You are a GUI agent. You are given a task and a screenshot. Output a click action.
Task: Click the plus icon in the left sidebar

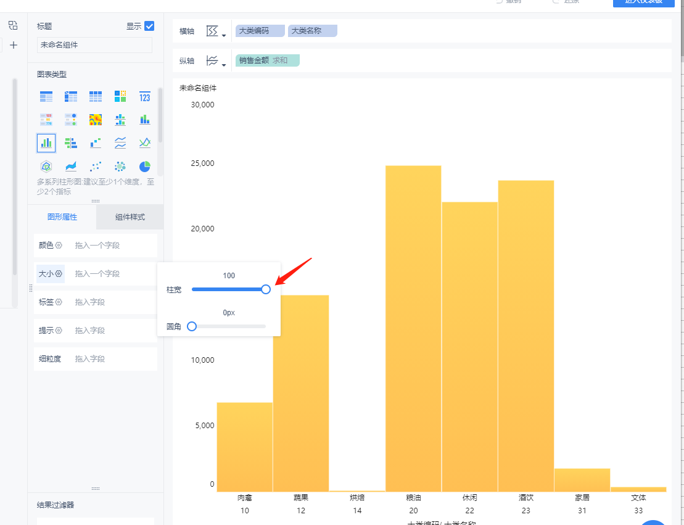[x=14, y=45]
